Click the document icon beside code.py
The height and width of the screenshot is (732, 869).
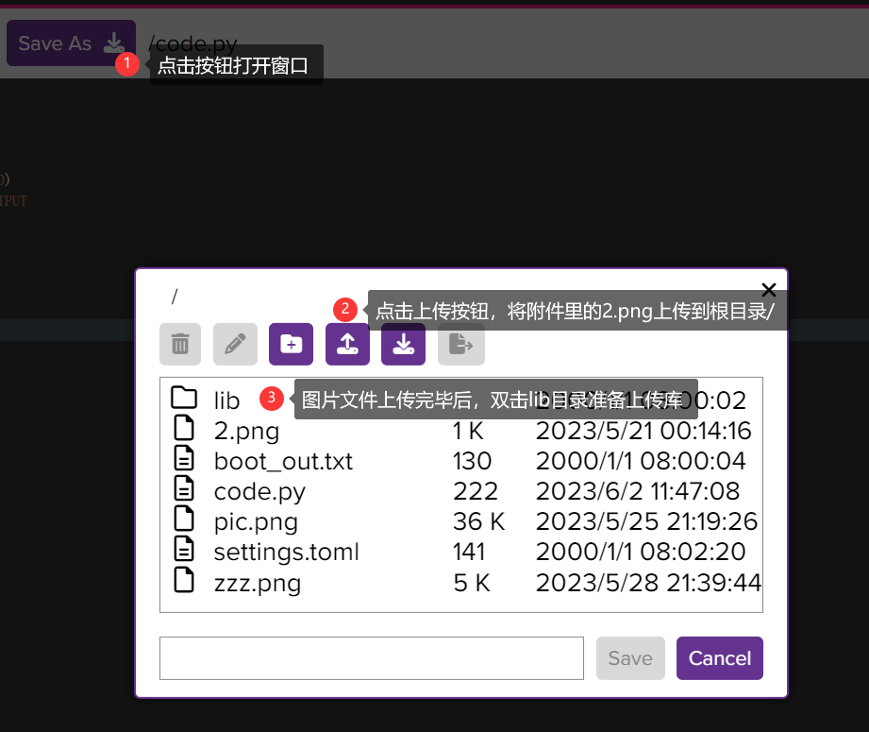(184, 489)
